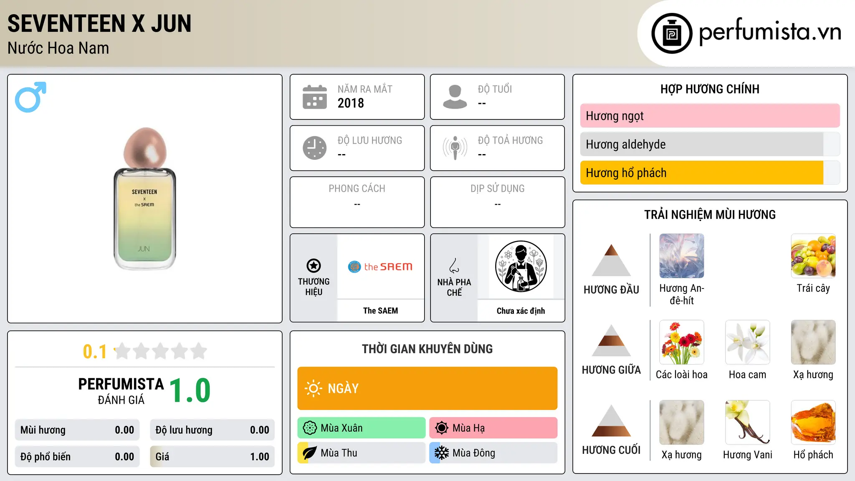
Task: Click the Độ phổ biến 0.00 score row
Action: pos(77,457)
